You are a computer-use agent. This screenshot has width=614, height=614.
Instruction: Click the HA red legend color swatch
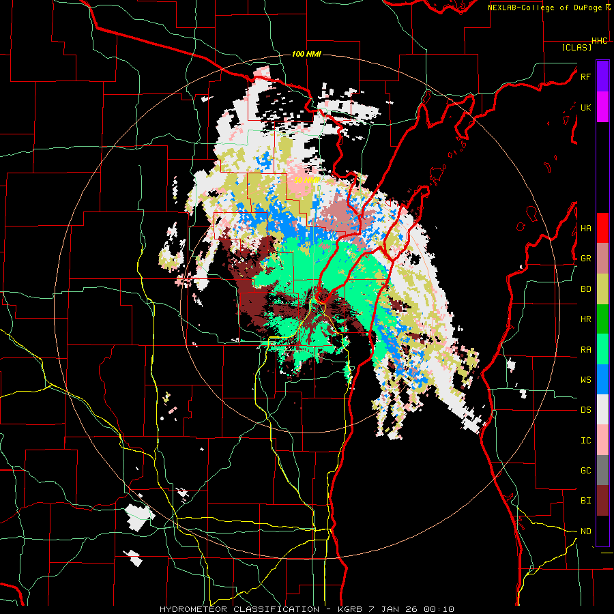click(x=602, y=228)
